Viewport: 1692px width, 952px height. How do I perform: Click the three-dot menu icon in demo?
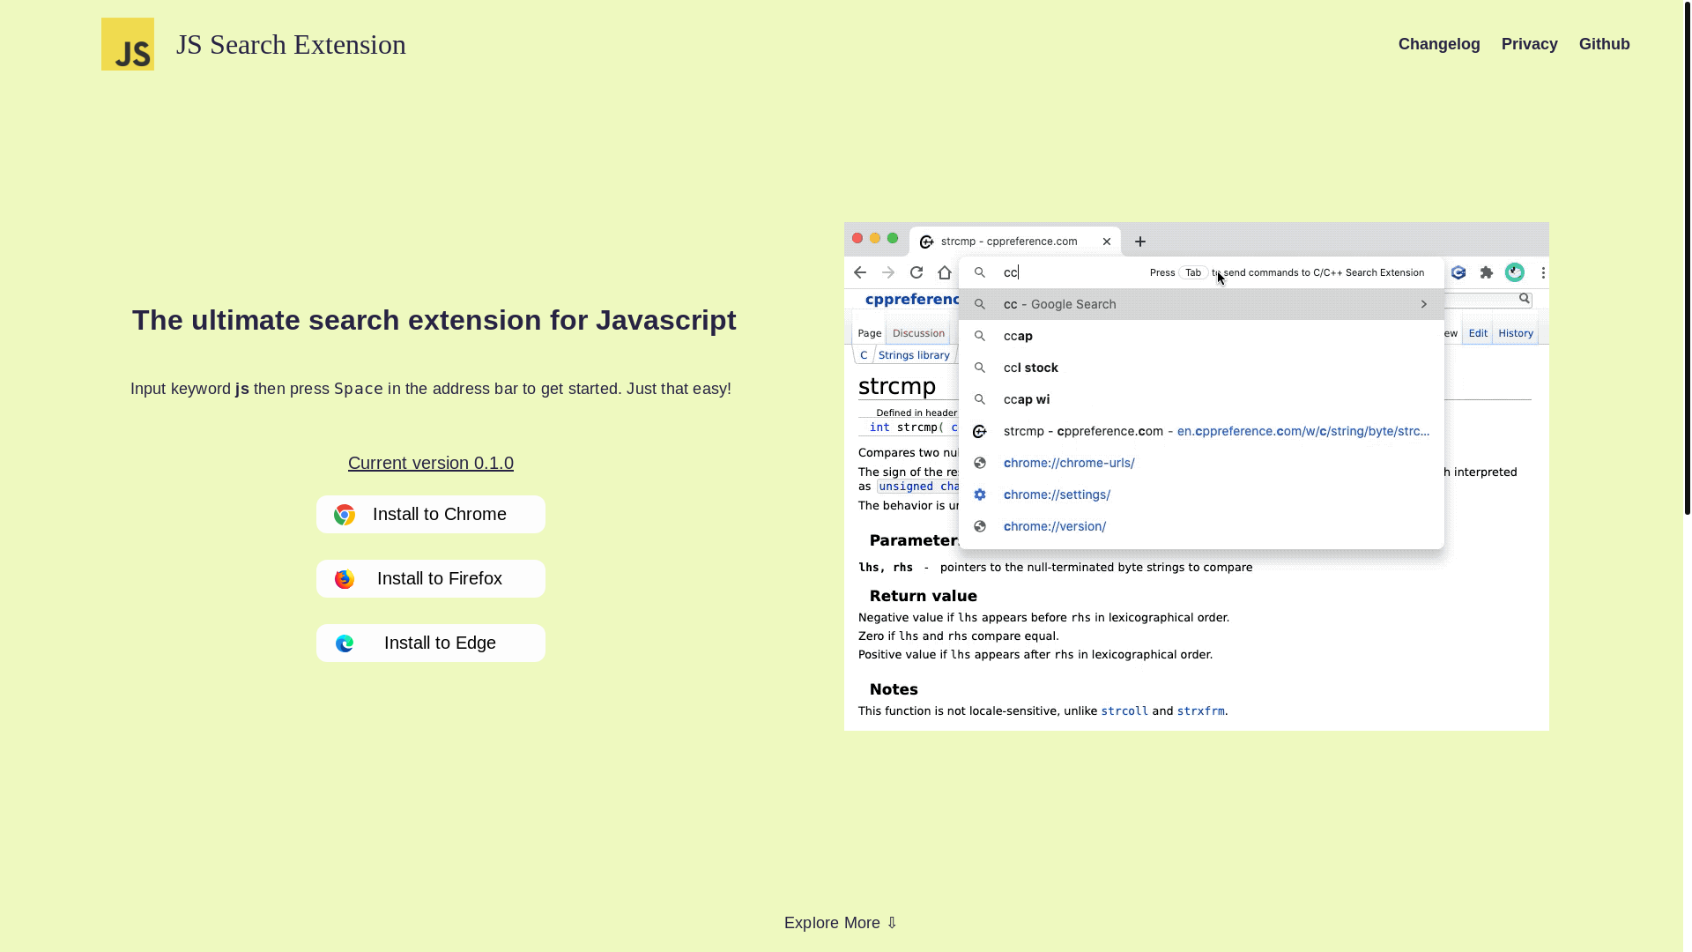click(1543, 272)
